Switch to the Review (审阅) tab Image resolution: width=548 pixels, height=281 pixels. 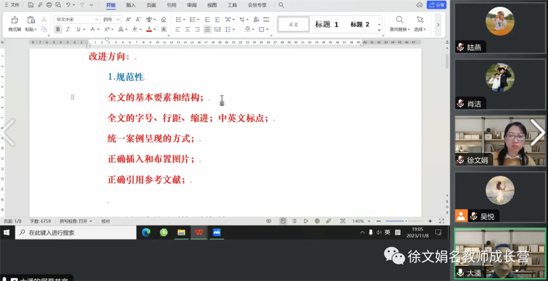coord(192,5)
